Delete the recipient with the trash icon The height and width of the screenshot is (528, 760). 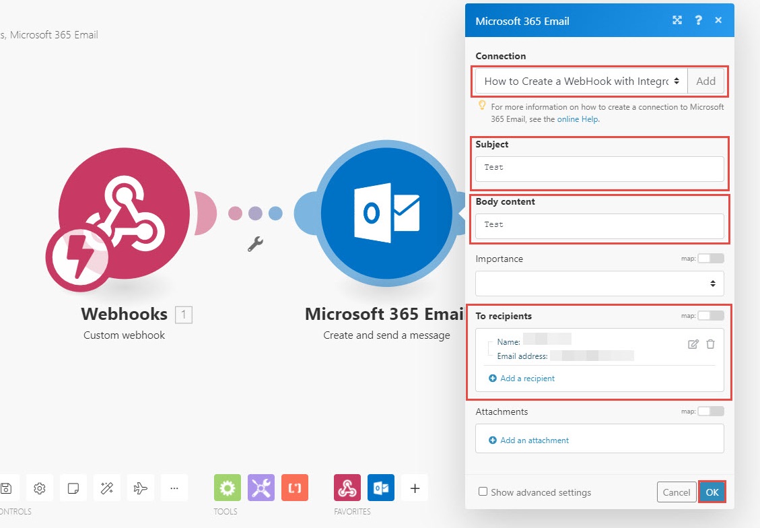click(x=711, y=344)
